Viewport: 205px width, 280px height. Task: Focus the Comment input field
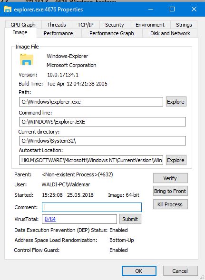92,207
